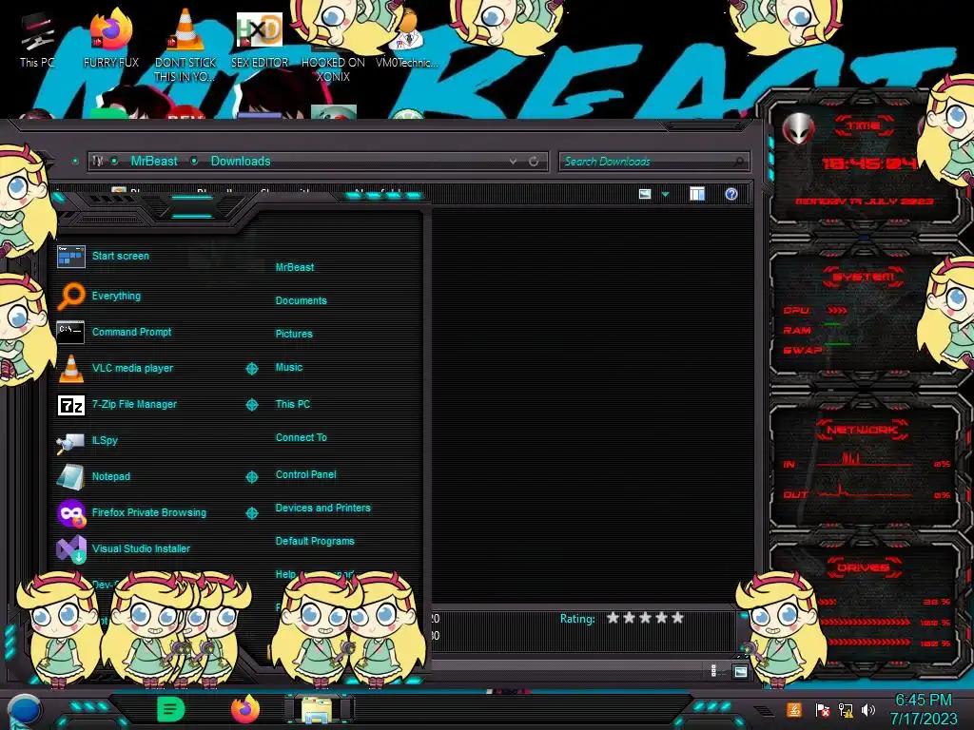
Task: Expand the Firefox Private Browsing jump list arrow
Action: [251, 512]
